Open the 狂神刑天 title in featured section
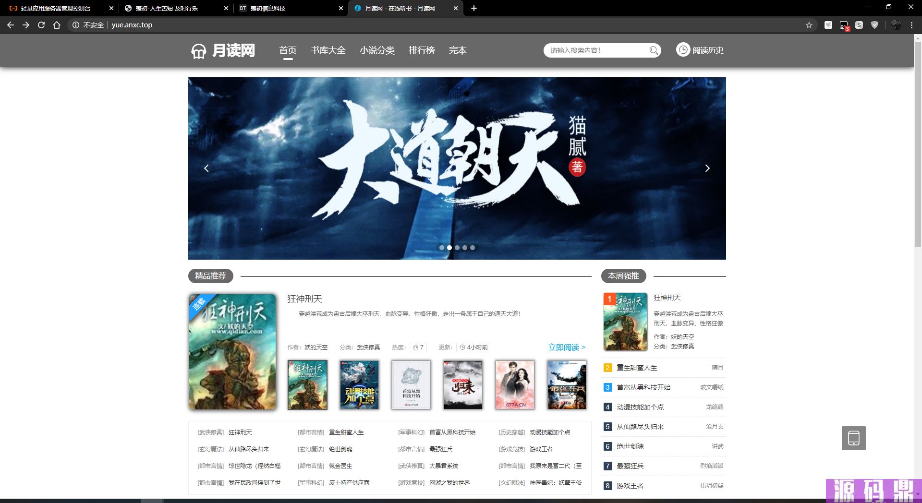 [x=304, y=299]
